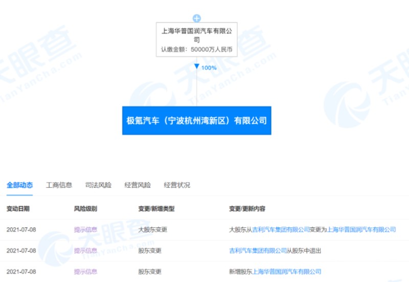Open 上海华普国润汽车有限公司 shareholder node box

coord(197,39)
